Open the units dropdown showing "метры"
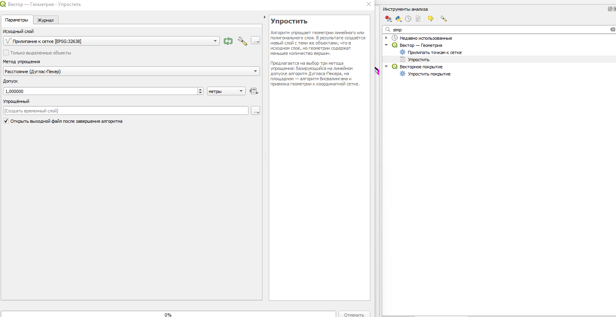The width and height of the screenshot is (616, 317). 226,91
